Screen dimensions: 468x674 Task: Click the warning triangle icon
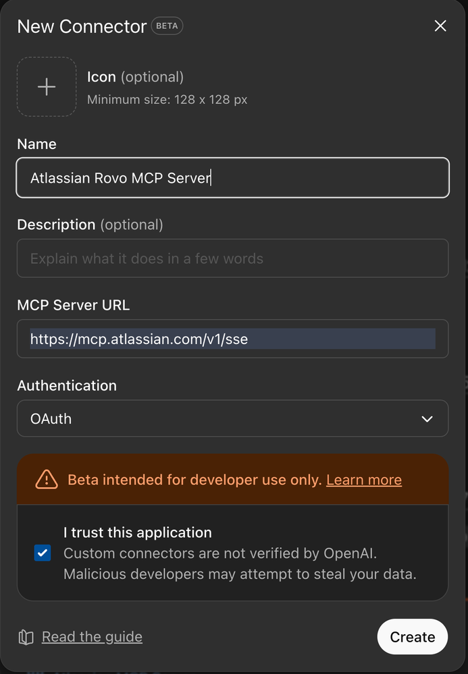(x=47, y=480)
